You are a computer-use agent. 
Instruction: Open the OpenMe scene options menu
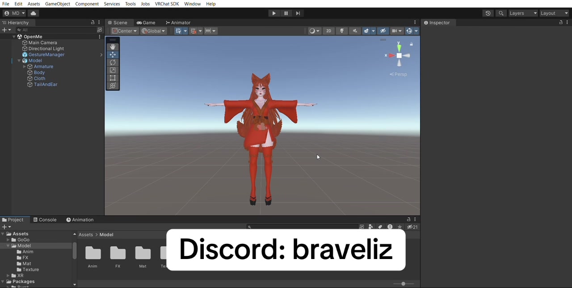(100, 37)
